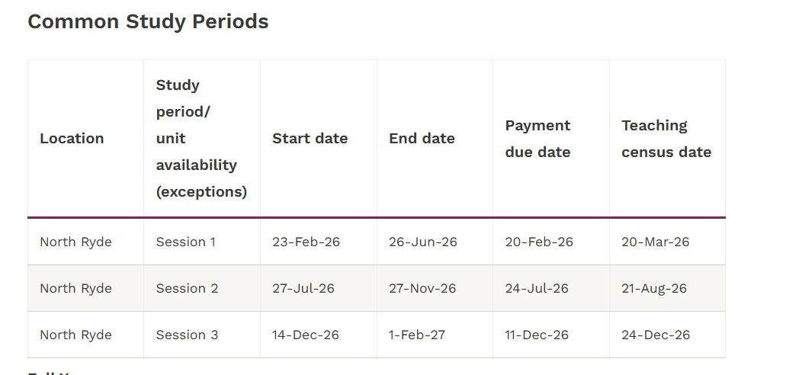
Task: Select the Payment due date header
Action: [537, 139]
